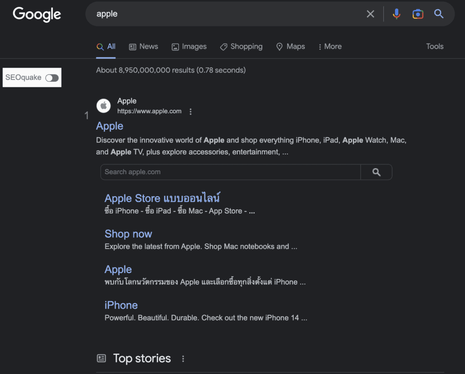Click the magnifier button in apple.com site search
465x374 pixels.
376,172
